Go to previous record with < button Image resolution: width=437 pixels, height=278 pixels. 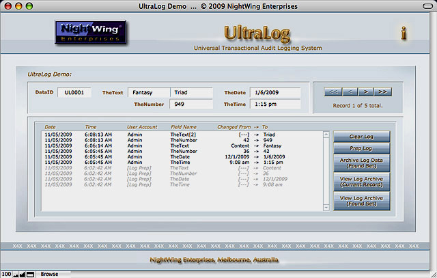pyautogui.click(x=350, y=92)
